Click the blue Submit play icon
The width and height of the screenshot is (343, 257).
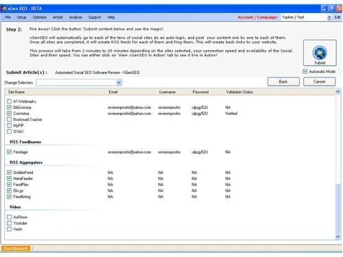point(320,53)
